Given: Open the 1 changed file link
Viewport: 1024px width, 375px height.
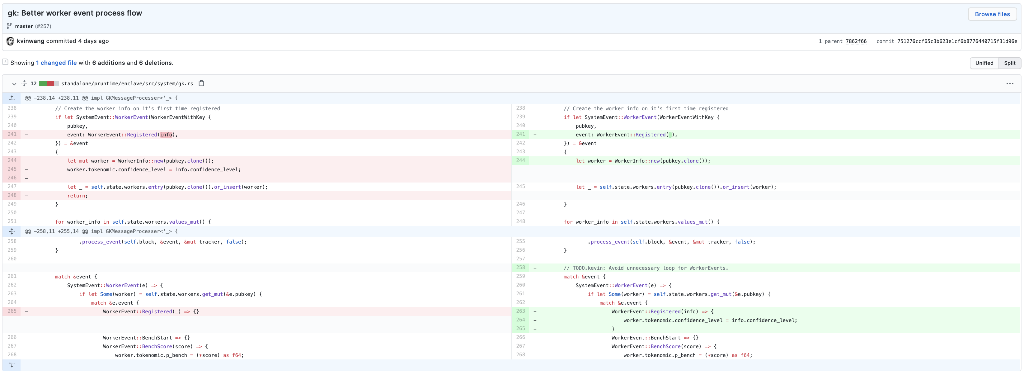Looking at the screenshot, I should point(56,63).
